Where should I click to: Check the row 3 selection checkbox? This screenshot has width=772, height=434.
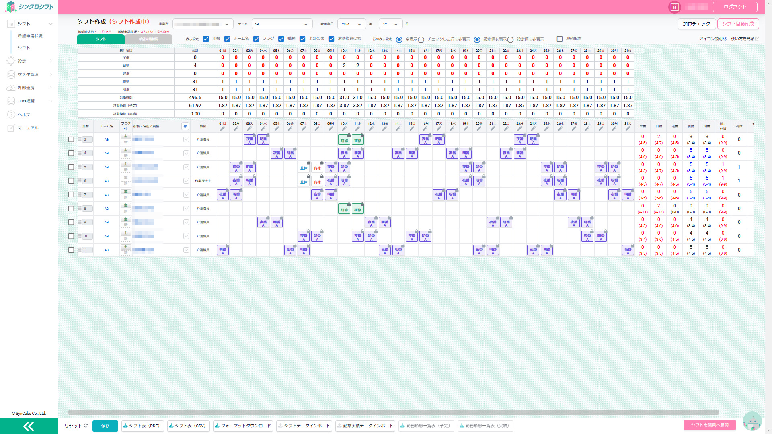71,139
